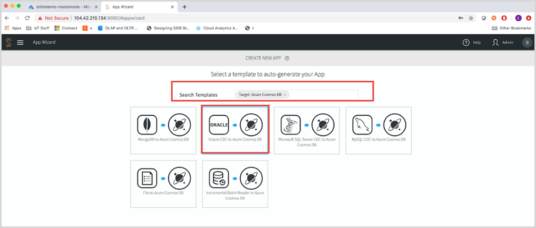
Task: Open the saved password key icon
Action: click(x=461, y=18)
